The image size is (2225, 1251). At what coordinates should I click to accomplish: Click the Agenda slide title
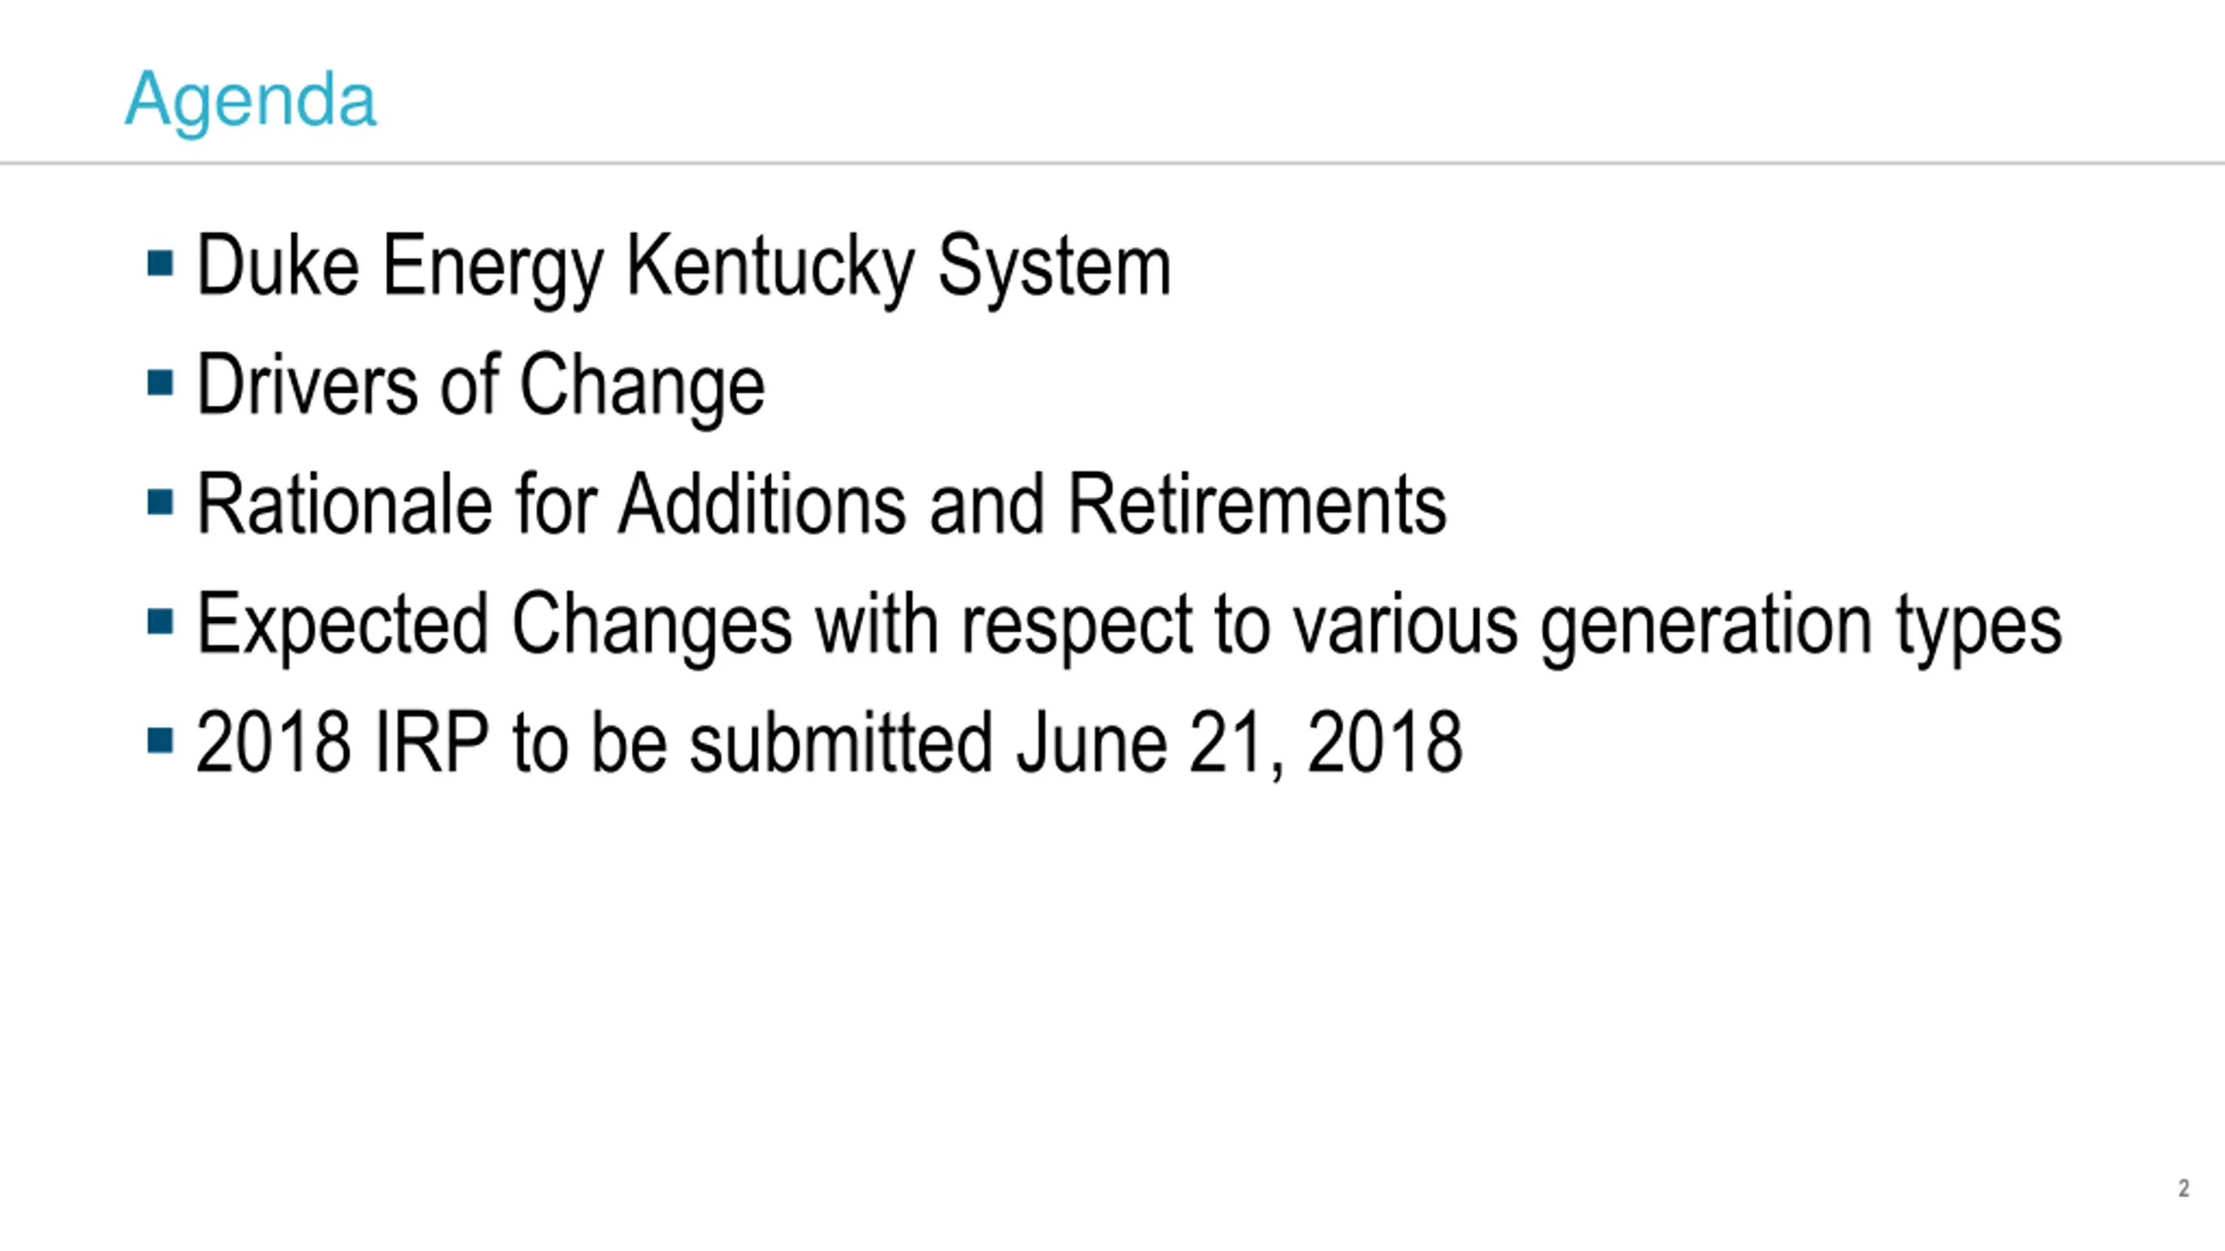pyautogui.click(x=250, y=101)
